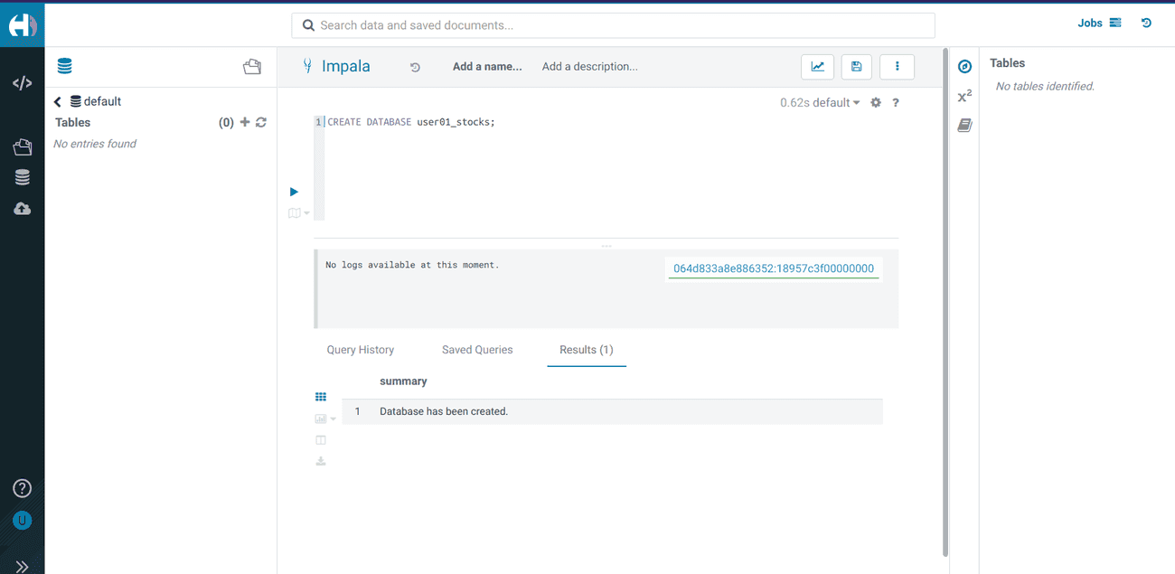This screenshot has height=574, width=1175.
Task: Open the Jobs panel
Action: [x=1098, y=24]
